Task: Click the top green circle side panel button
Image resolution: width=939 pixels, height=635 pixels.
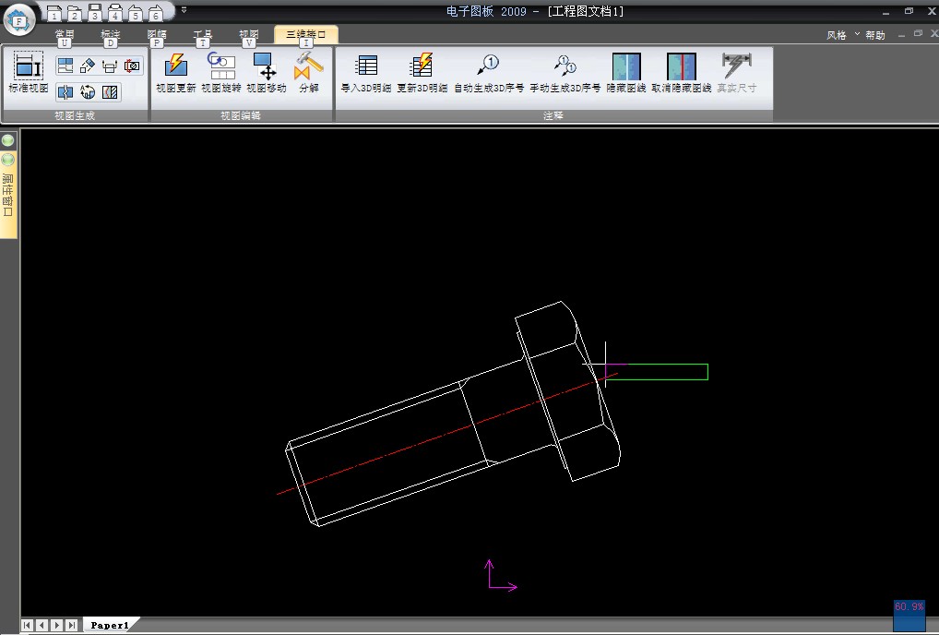Action: 7,140
